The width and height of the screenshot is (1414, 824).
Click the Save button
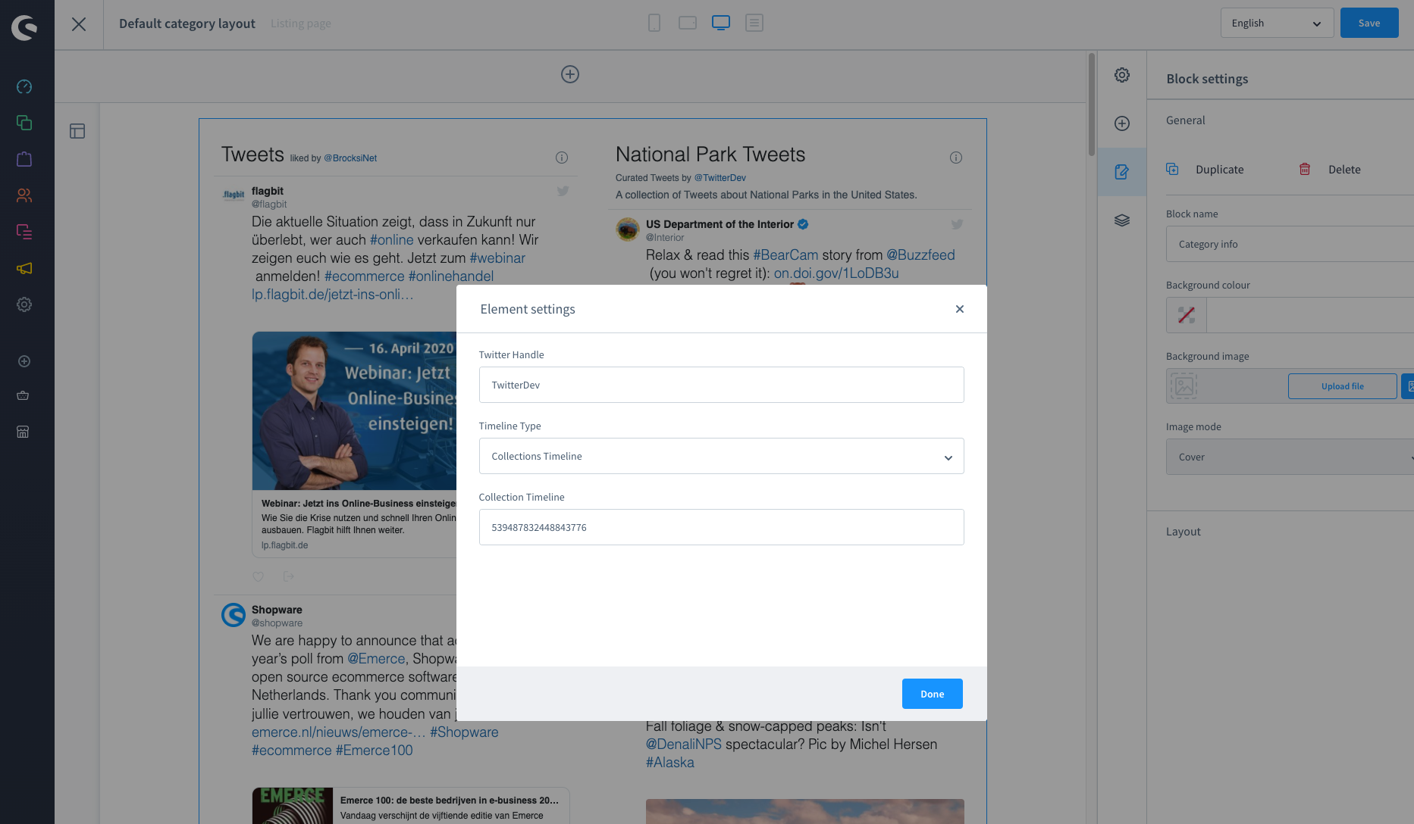tap(1369, 23)
